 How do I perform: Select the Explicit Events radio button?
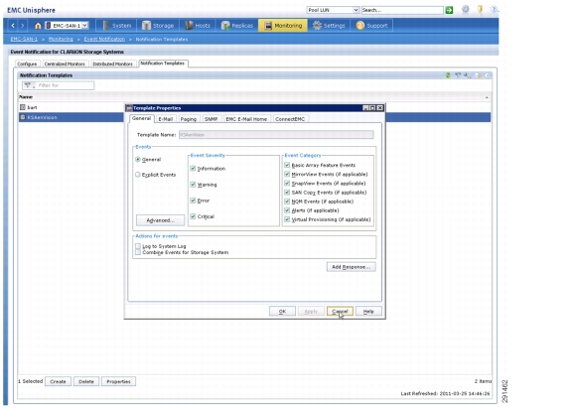point(138,175)
